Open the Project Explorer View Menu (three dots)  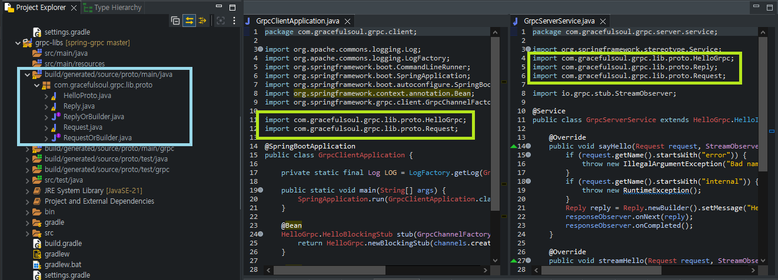(x=234, y=21)
